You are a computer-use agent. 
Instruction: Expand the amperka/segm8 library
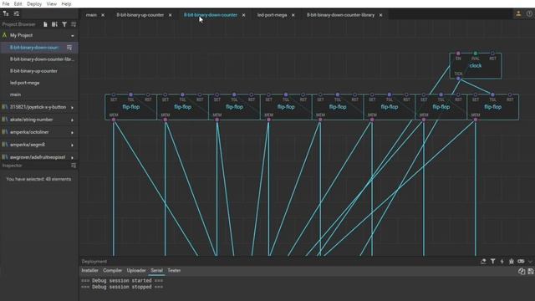[x=73, y=145]
